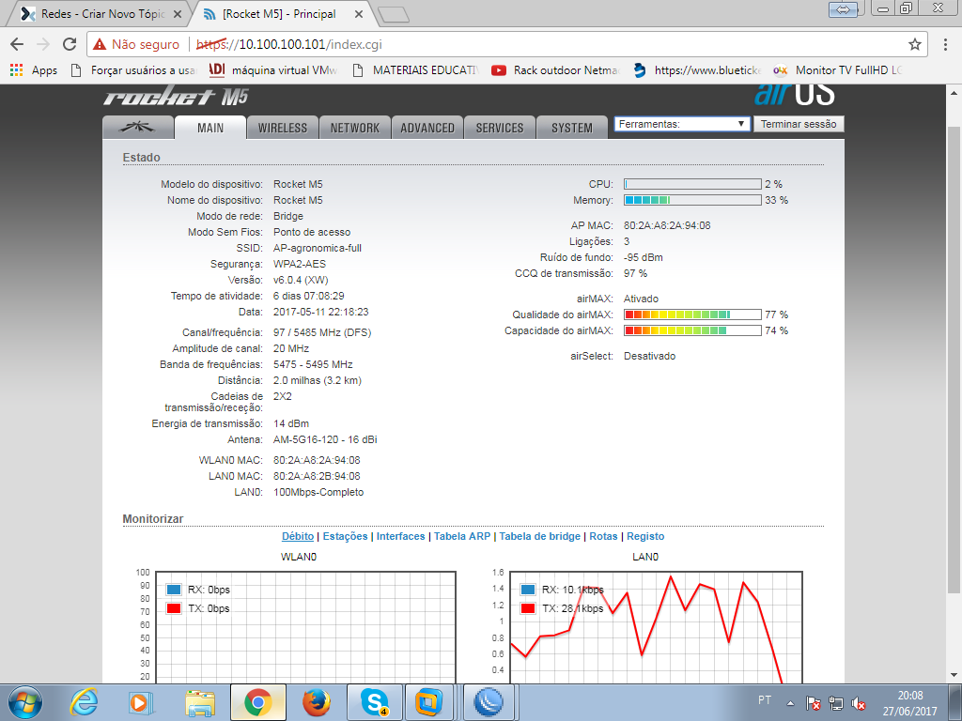Bookmark this page with the star icon
Viewport: 962px width, 721px height.
[x=915, y=44]
